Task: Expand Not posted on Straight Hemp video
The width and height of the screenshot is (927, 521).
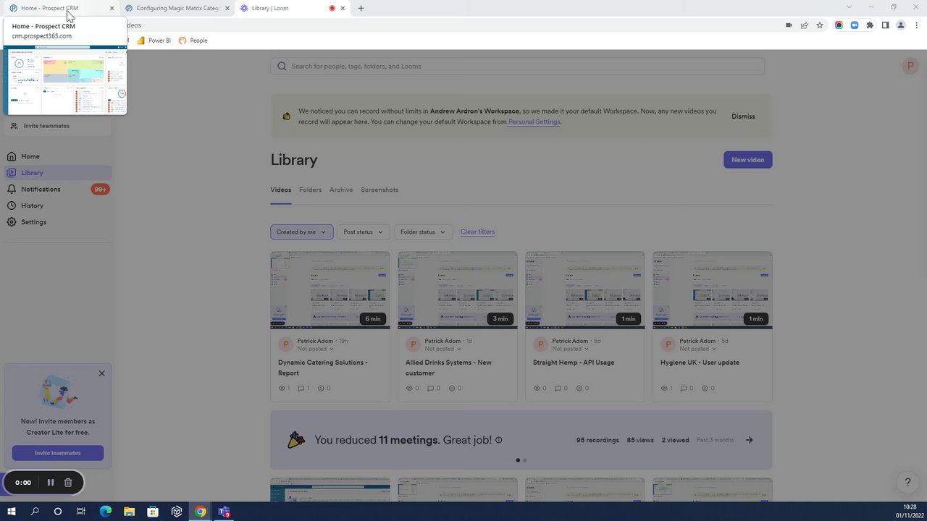Action: [x=570, y=349]
